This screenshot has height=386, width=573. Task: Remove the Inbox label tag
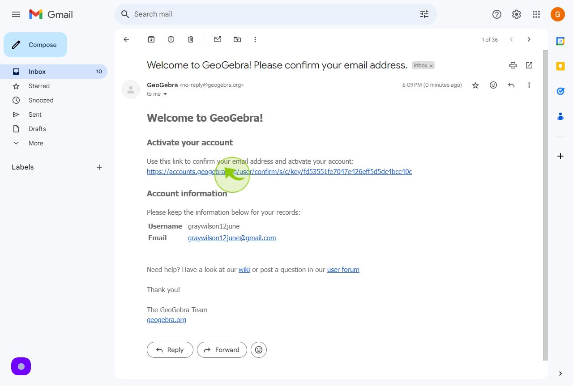(431, 66)
